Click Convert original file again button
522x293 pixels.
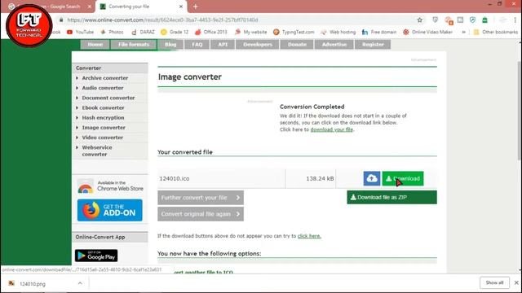(201, 214)
